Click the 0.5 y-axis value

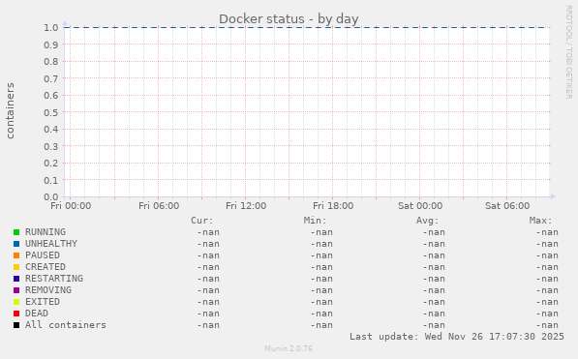point(51,112)
